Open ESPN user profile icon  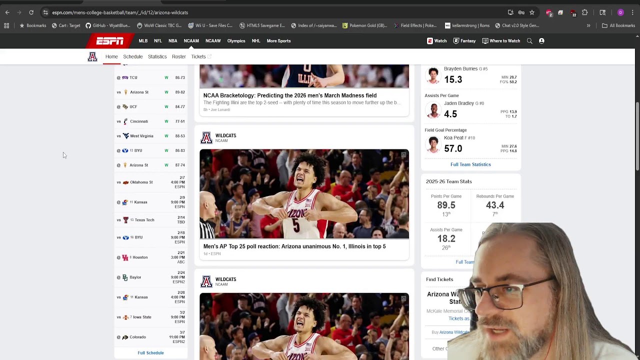[541, 41]
